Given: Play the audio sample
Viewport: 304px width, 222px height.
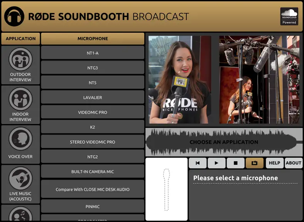Looking at the screenshot, I should [216, 163].
